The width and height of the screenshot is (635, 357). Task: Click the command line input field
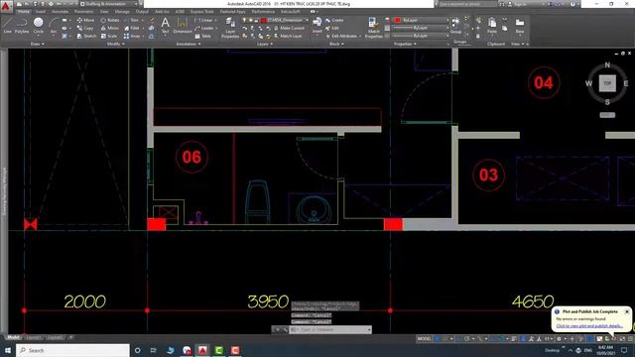click(330, 330)
